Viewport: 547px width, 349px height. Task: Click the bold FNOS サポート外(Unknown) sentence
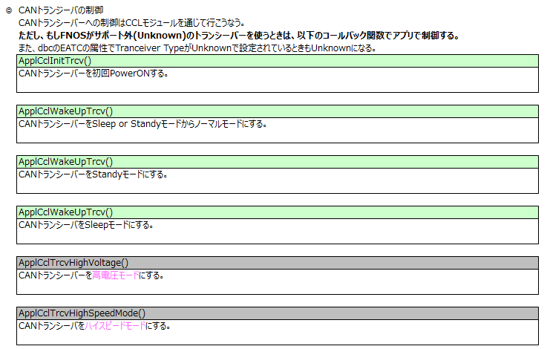pyautogui.click(x=239, y=35)
